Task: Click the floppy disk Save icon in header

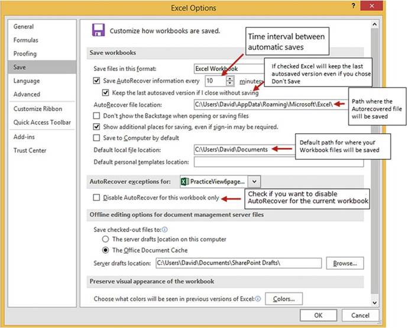Action: pyautogui.click(x=98, y=30)
